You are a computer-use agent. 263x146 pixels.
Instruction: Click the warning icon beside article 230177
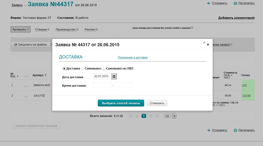click(43, 95)
